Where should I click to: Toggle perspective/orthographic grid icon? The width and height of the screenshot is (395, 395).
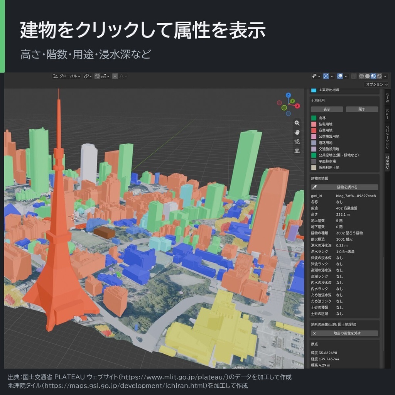click(x=297, y=151)
